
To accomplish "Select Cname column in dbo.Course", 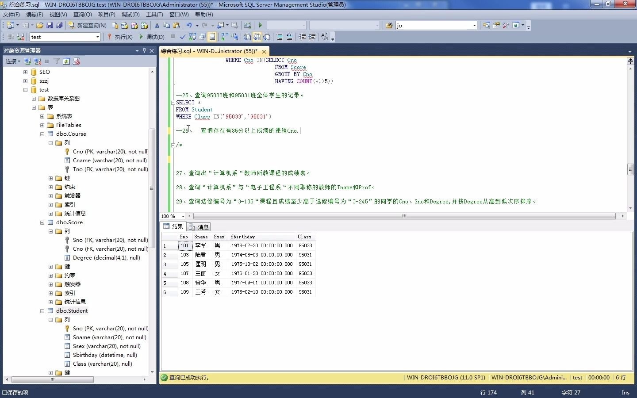I will 110,161.
